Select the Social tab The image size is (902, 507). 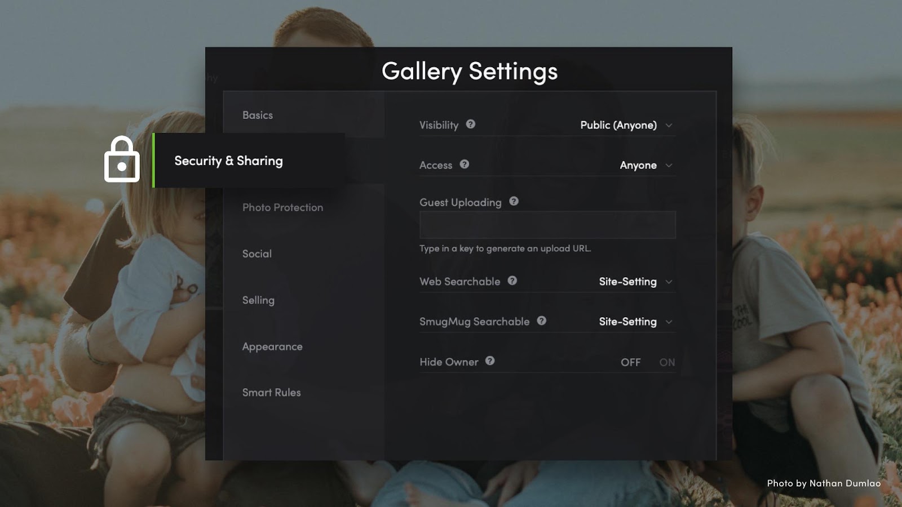[x=257, y=253]
